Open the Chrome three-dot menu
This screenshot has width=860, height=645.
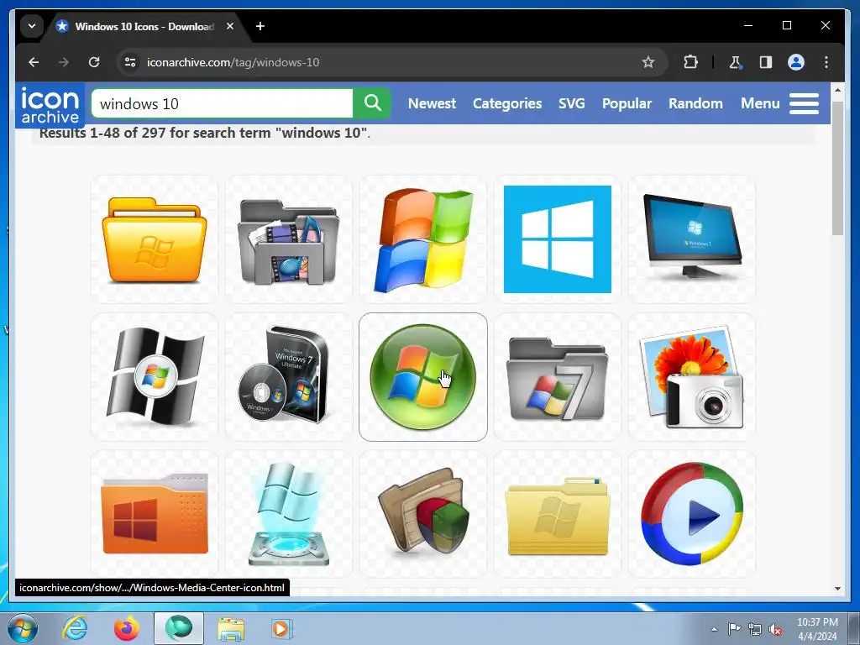click(826, 62)
